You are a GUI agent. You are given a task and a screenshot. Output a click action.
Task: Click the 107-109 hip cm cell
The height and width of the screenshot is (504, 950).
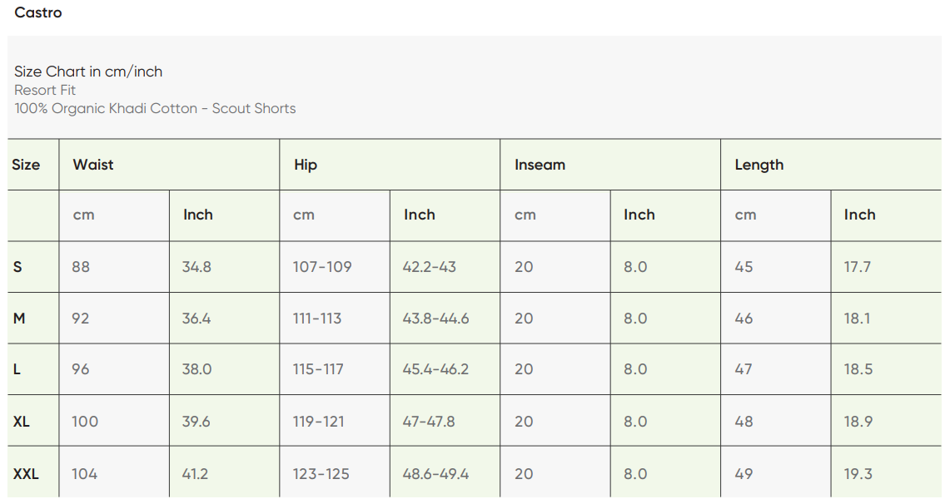pos(322,267)
